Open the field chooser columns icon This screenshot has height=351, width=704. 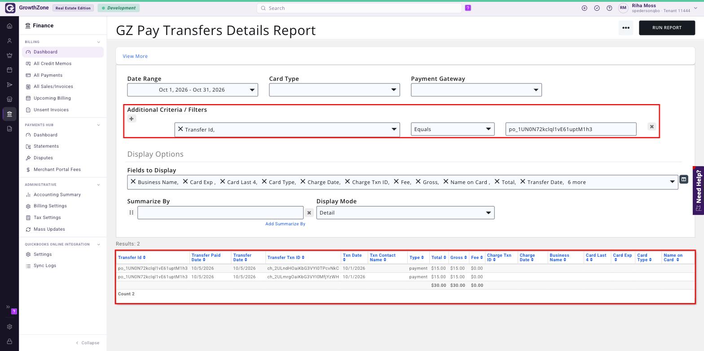[684, 180]
